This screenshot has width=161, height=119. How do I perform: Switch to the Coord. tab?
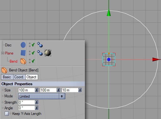click(x=19, y=77)
